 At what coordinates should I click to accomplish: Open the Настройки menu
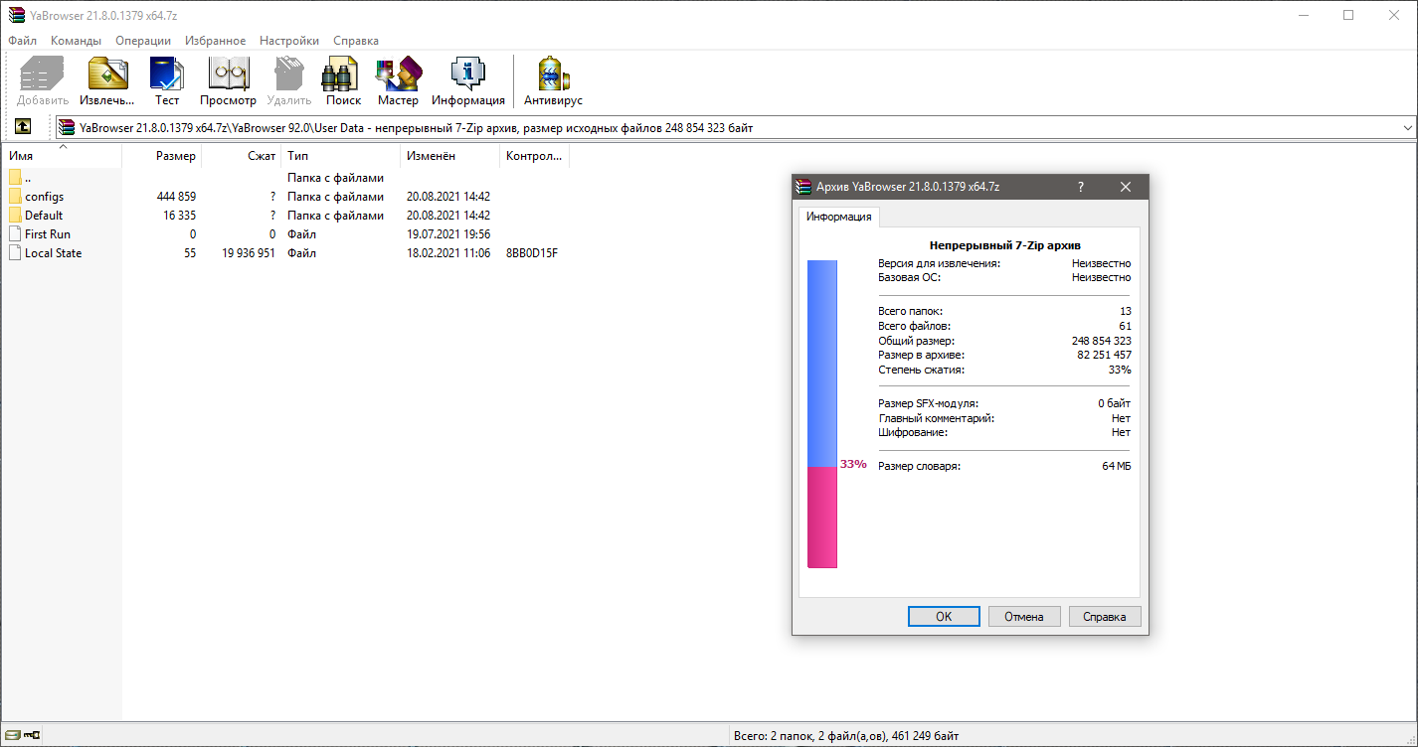point(289,41)
